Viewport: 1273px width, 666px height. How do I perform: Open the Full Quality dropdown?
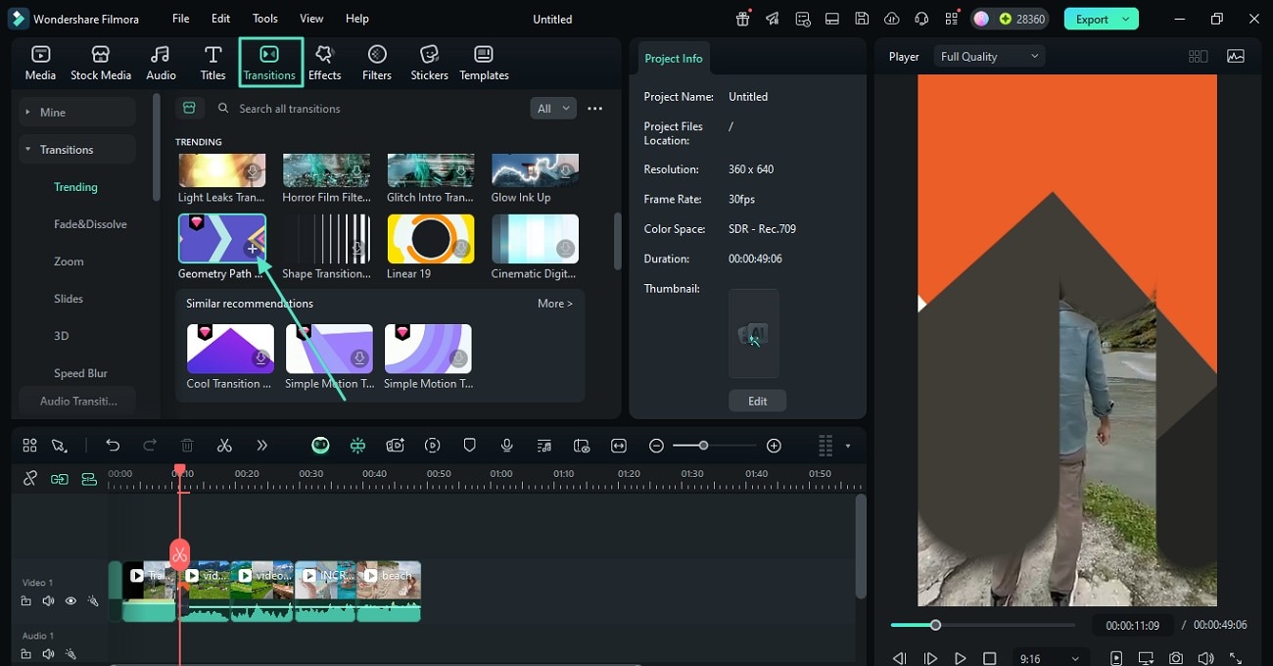click(x=989, y=57)
